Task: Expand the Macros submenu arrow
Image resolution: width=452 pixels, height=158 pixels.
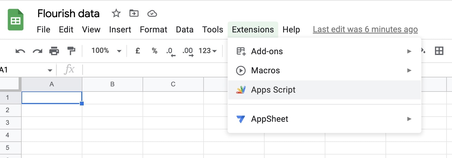Action: [409, 71]
